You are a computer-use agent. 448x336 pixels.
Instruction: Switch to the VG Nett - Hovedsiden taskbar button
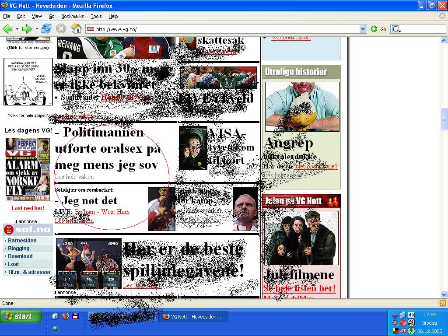[x=193, y=317]
